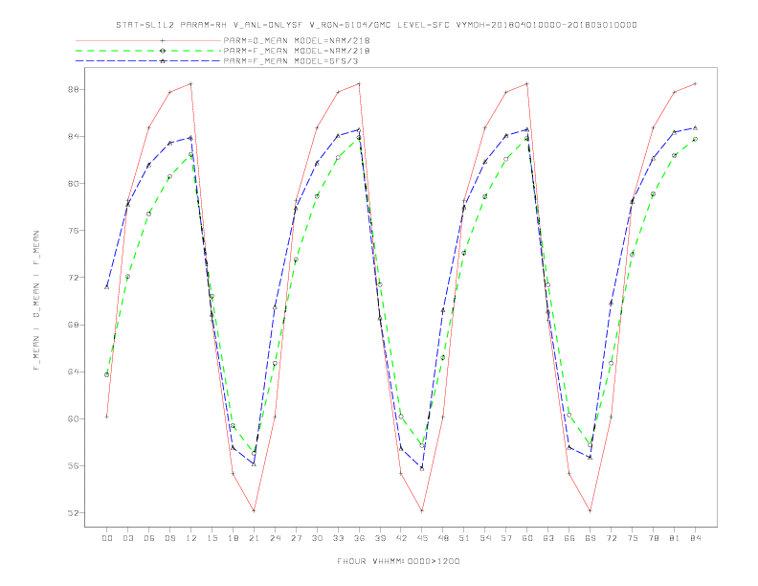758x586 pixels.
Task: Select legend entry PARM=F_MEAN MODEL=GFS/3
Action: [291, 61]
